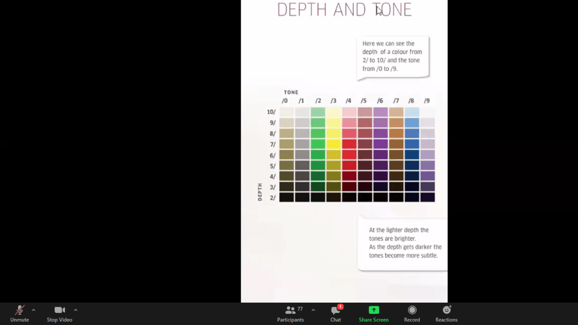Click the '/5' tone column header
Image resolution: width=578 pixels, height=325 pixels.
[364, 101]
